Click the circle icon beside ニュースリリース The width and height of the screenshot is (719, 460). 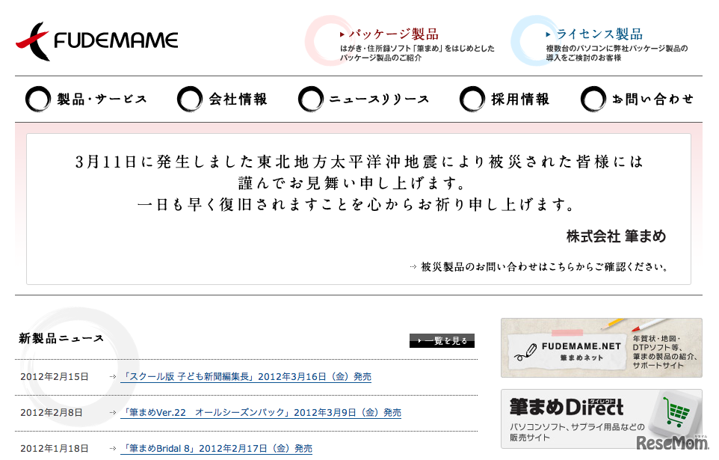pyautogui.click(x=312, y=98)
